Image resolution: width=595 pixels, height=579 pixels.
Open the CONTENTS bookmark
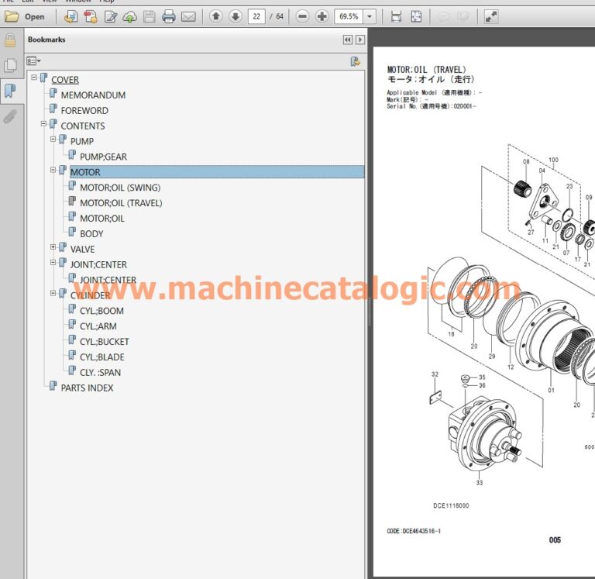pos(83,126)
